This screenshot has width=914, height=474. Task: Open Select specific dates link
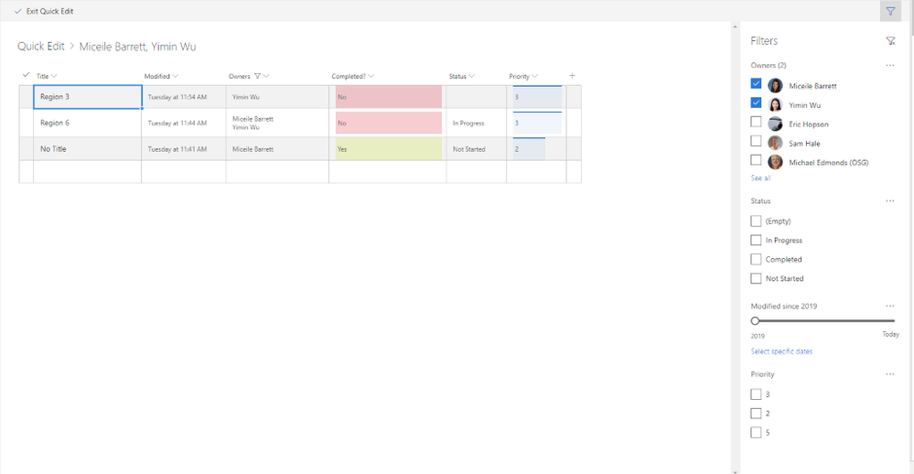781,351
